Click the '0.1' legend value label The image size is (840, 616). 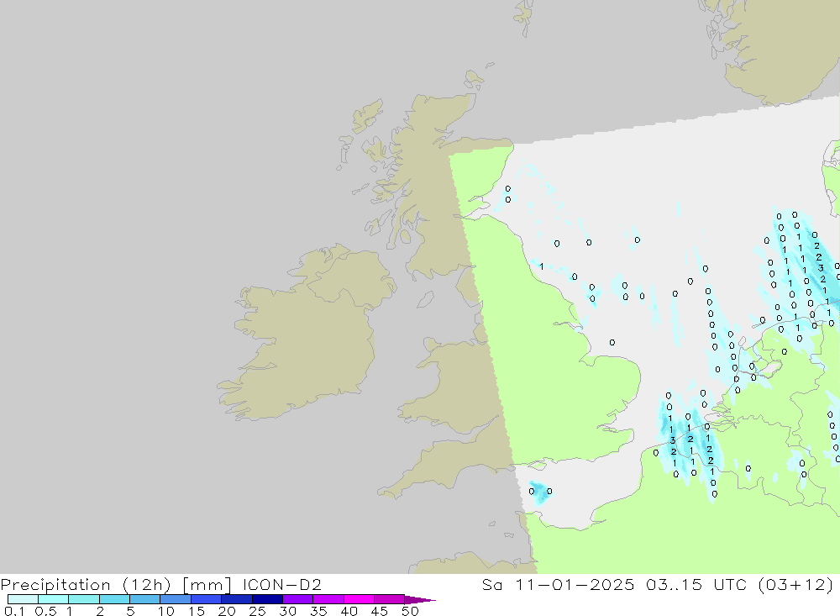click(14, 611)
